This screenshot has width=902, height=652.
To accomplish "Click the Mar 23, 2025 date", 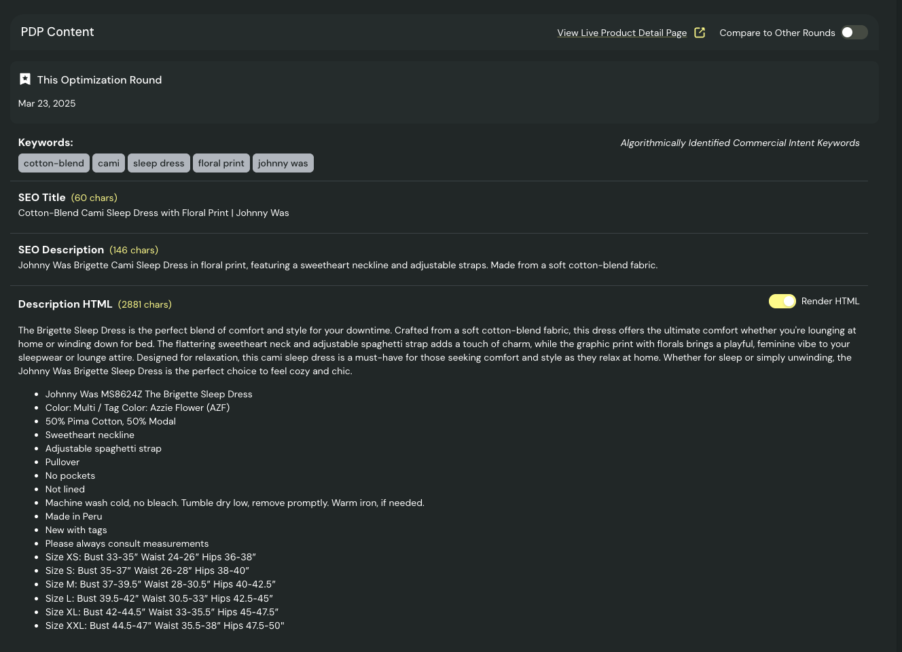I will [x=47, y=103].
